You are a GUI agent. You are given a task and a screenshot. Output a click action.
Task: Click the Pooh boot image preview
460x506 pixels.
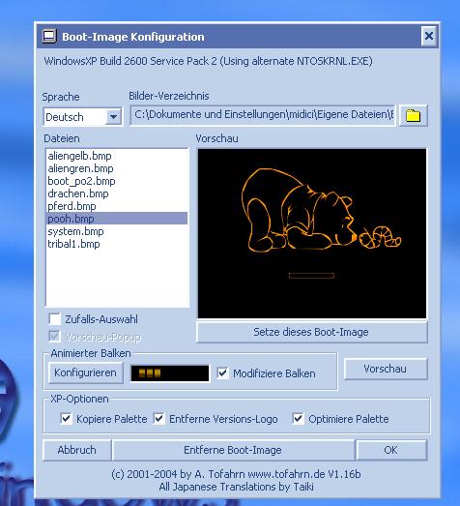point(312,233)
